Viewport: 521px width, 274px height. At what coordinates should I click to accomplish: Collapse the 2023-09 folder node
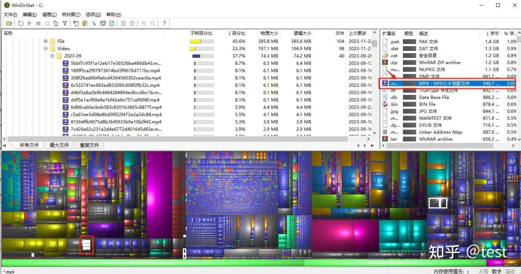pyautogui.click(x=53, y=56)
